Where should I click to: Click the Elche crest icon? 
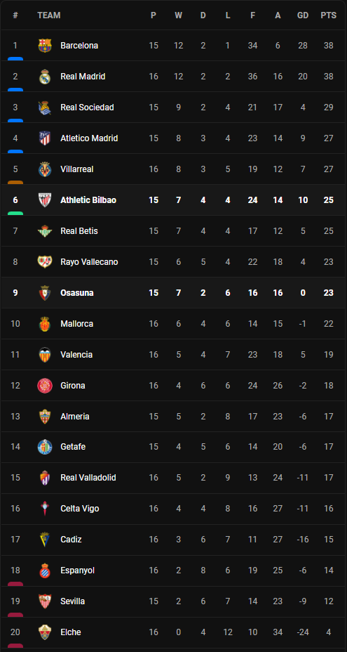45,632
